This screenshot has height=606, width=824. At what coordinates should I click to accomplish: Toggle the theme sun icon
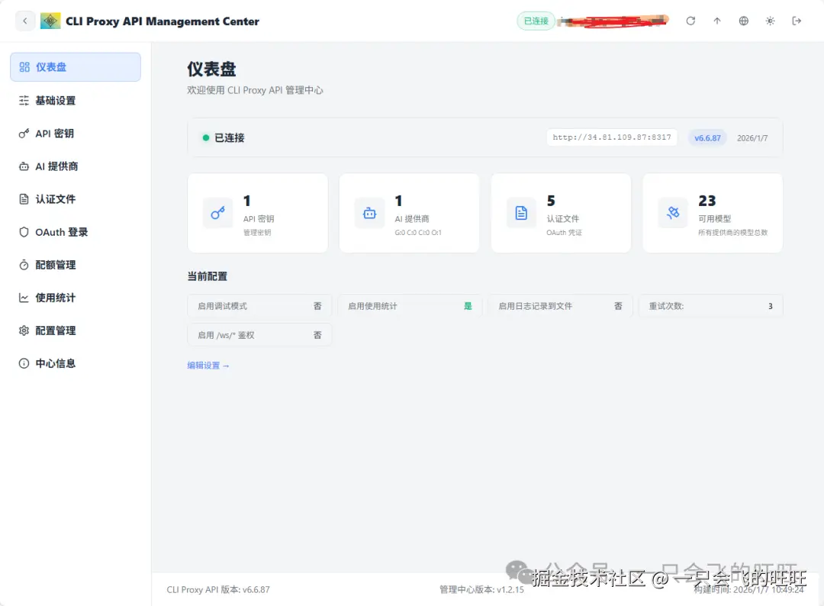tap(770, 21)
